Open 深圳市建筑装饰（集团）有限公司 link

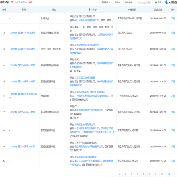click(x=90, y=92)
